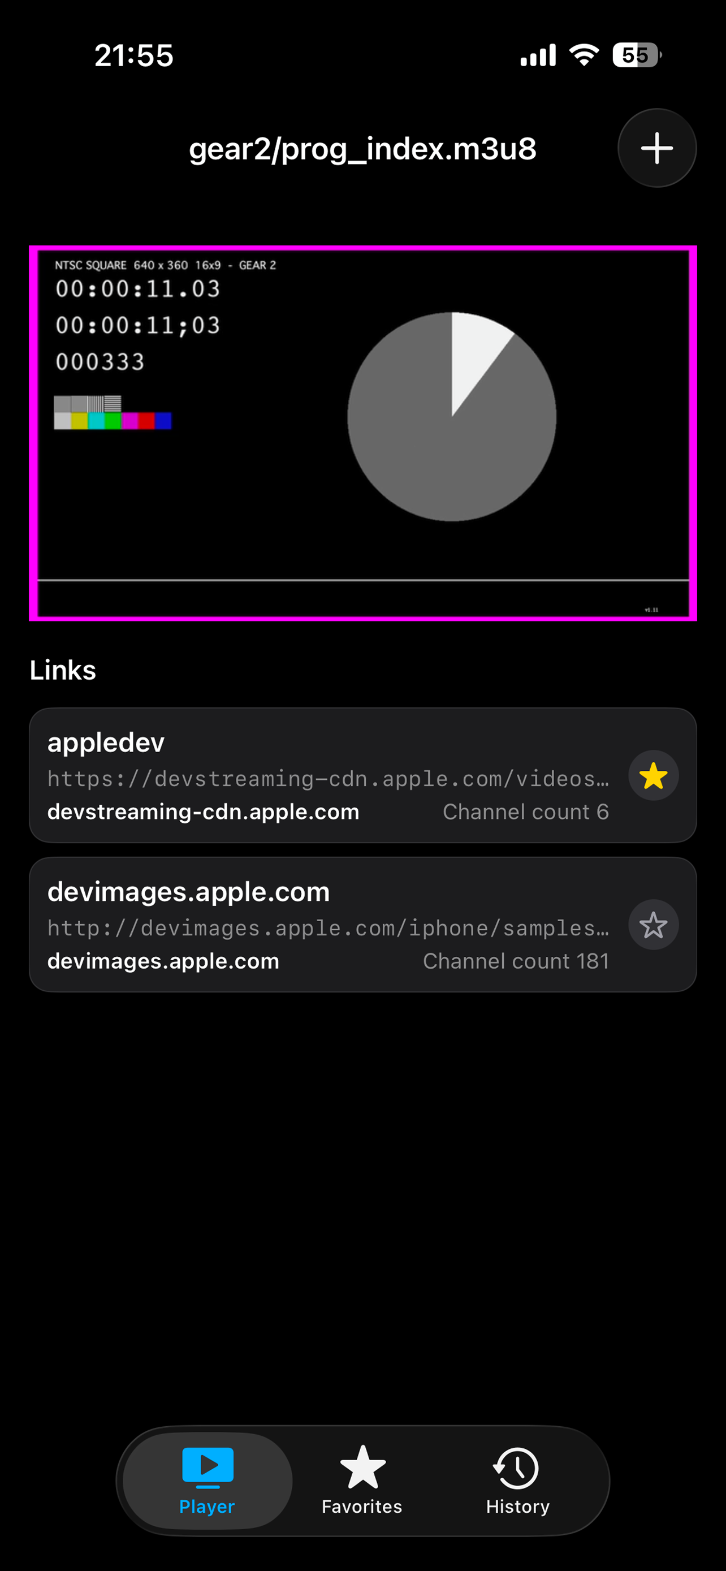Tap the Channel count 181 label
This screenshot has width=726, height=1571.
516,961
